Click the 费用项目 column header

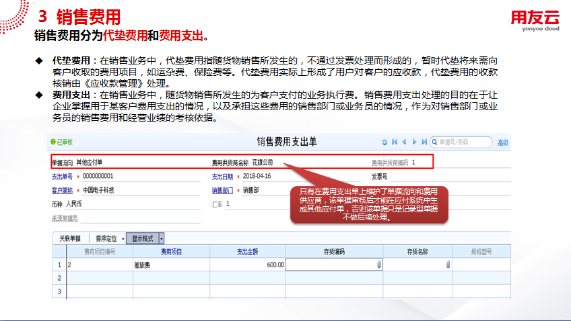[171, 252]
